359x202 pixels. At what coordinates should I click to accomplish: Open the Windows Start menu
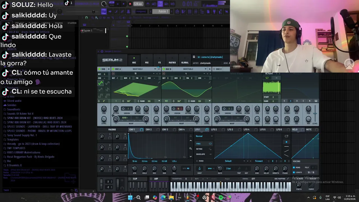tap(130, 198)
